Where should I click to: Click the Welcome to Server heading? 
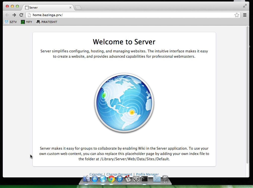[124, 42]
